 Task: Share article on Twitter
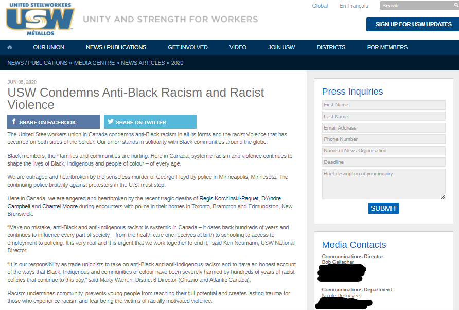coord(150,122)
